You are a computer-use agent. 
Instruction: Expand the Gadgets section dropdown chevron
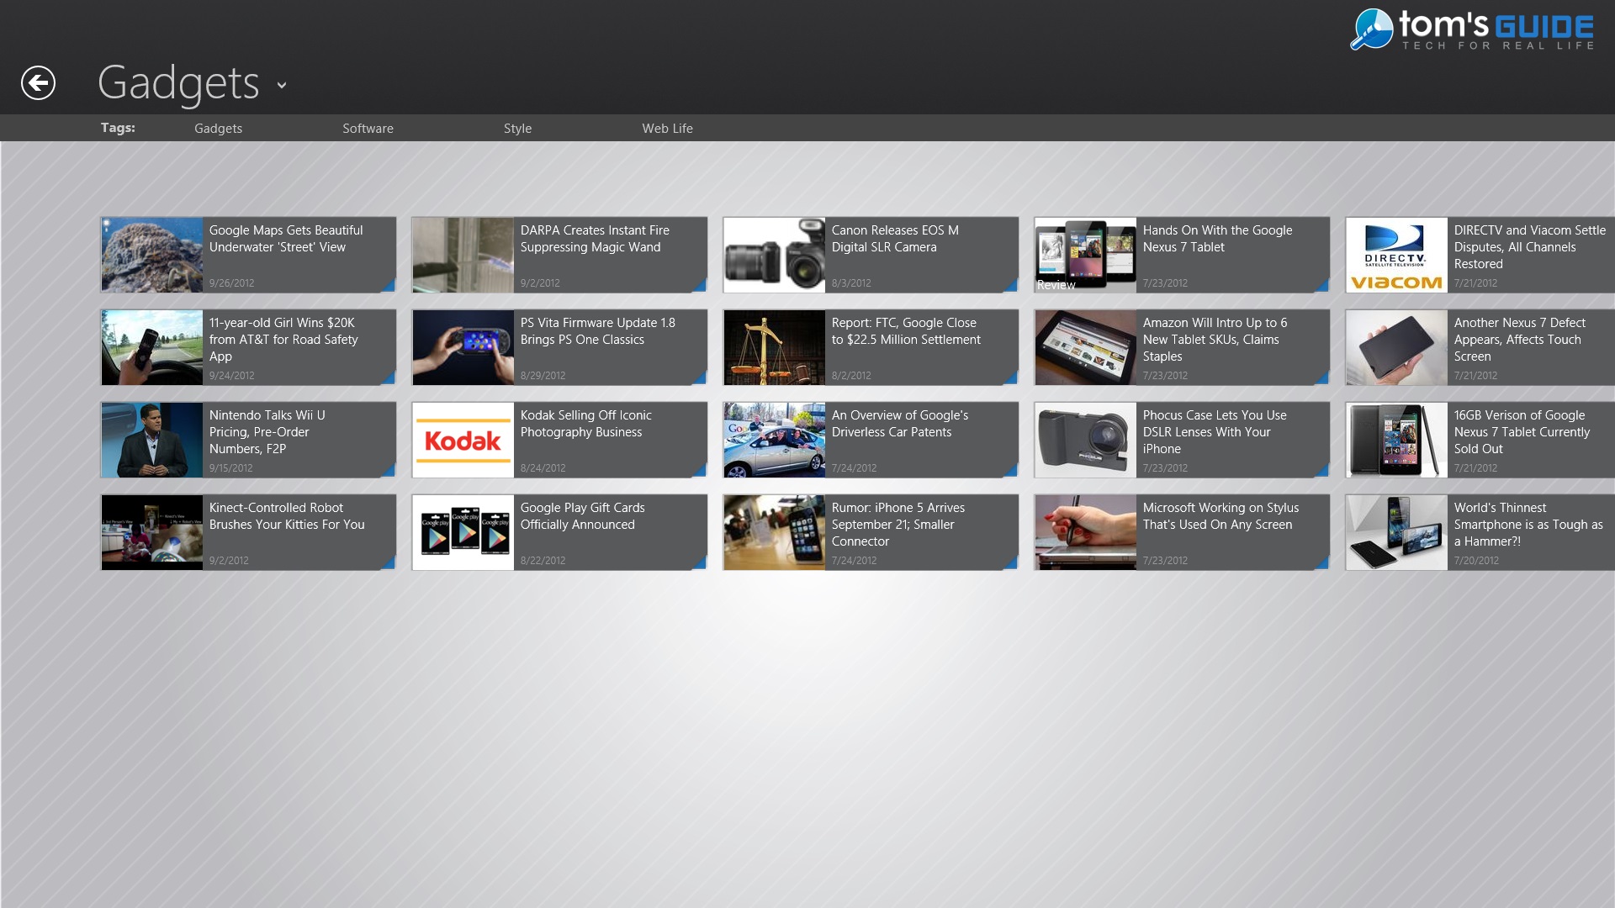[282, 85]
